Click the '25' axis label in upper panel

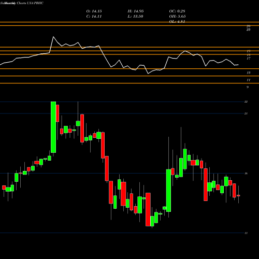248,30
